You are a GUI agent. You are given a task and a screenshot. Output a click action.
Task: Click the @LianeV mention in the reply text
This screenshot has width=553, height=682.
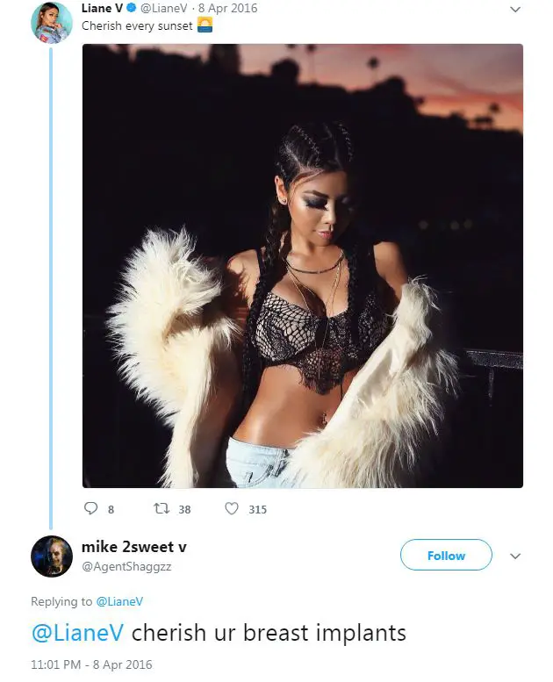click(78, 633)
